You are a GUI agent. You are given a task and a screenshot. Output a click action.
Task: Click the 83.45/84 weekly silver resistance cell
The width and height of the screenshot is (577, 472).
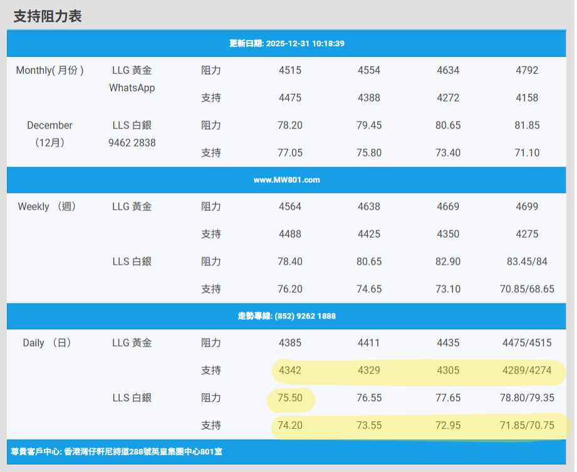pyautogui.click(x=527, y=262)
